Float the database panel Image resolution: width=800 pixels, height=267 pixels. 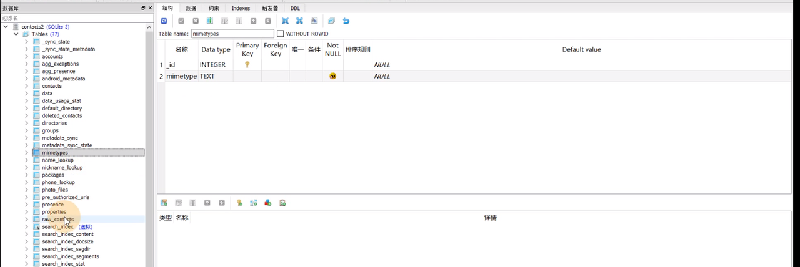tap(142, 8)
